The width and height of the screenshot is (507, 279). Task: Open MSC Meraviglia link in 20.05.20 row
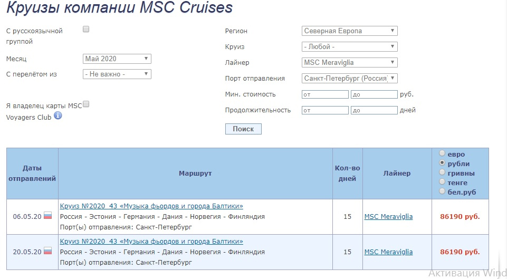coord(388,252)
